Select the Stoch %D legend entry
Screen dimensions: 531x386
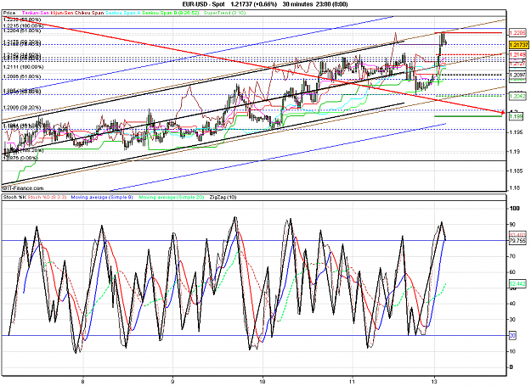(47, 197)
